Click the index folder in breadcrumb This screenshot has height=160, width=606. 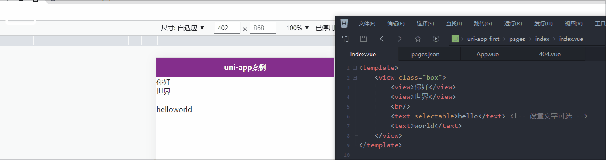pyautogui.click(x=542, y=39)
